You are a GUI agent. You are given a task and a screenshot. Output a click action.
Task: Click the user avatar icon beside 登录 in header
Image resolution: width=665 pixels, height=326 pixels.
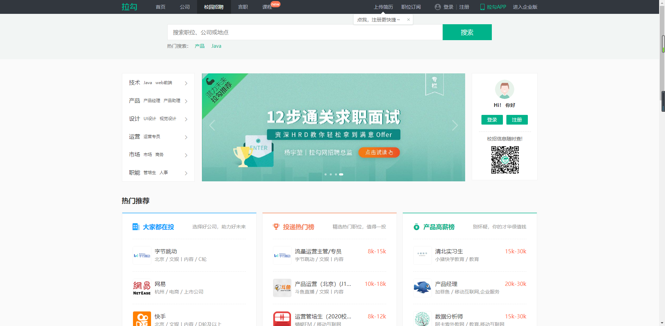click(438, 7)
